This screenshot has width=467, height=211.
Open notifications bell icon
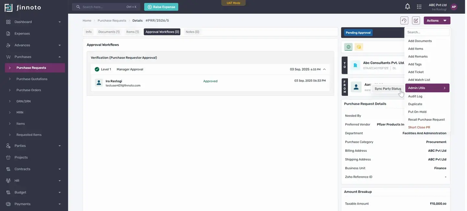pos(408,6)
